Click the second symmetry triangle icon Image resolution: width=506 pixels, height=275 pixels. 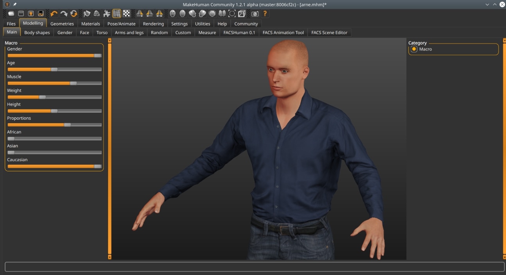click(x=149, y=14)
